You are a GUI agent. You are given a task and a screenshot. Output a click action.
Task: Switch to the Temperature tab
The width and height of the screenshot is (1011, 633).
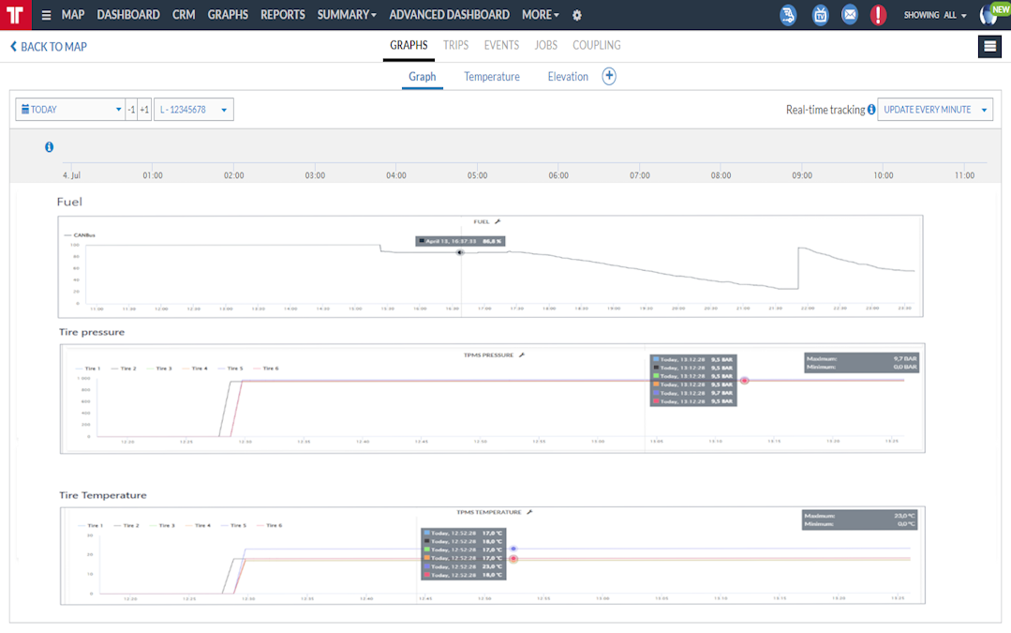click(491, 77)
